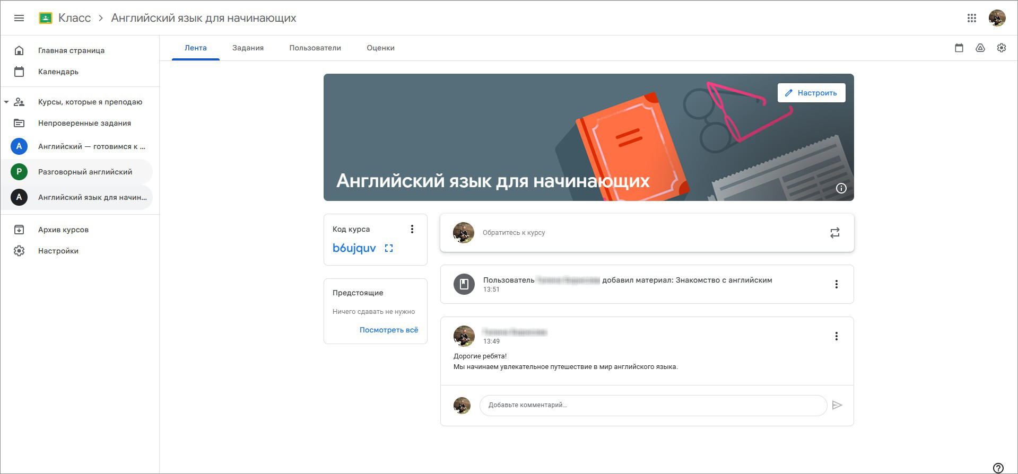
Task: Click the home icon in sidebar
Action: (19, 50)
